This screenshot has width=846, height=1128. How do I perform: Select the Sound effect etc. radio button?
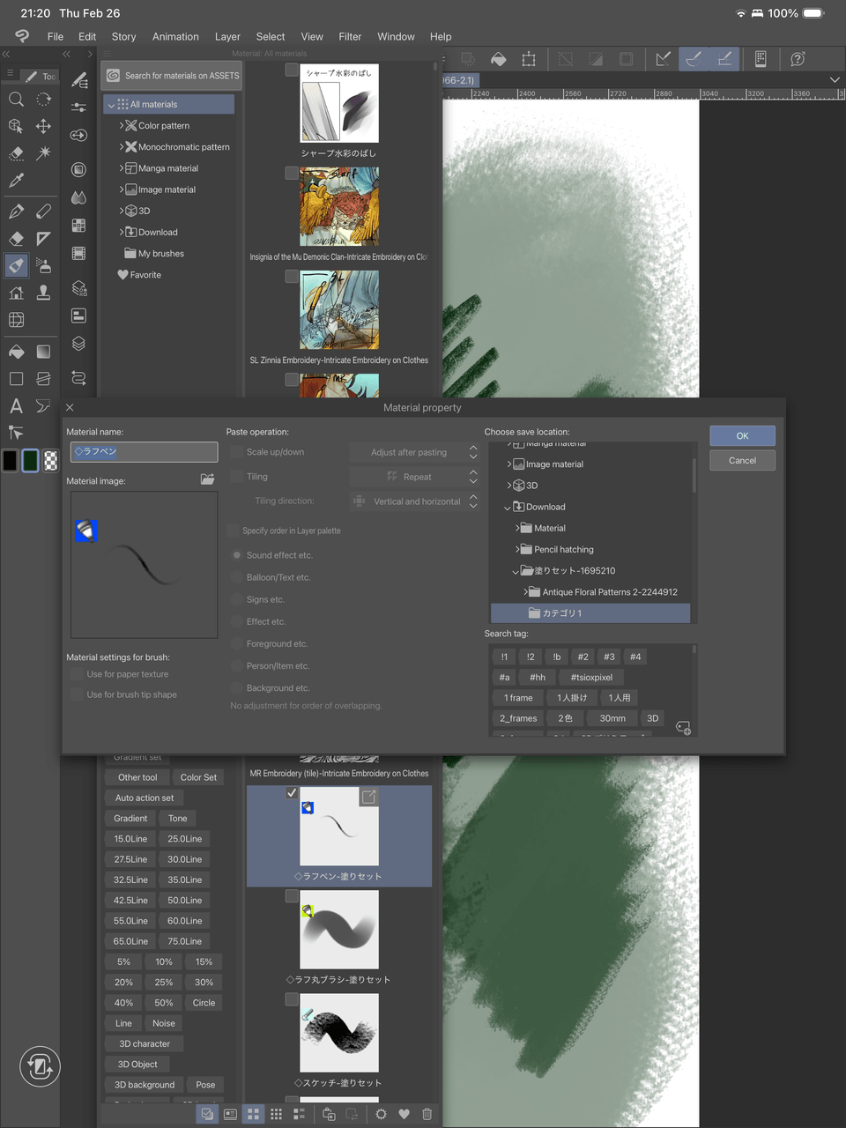(236, 555)
